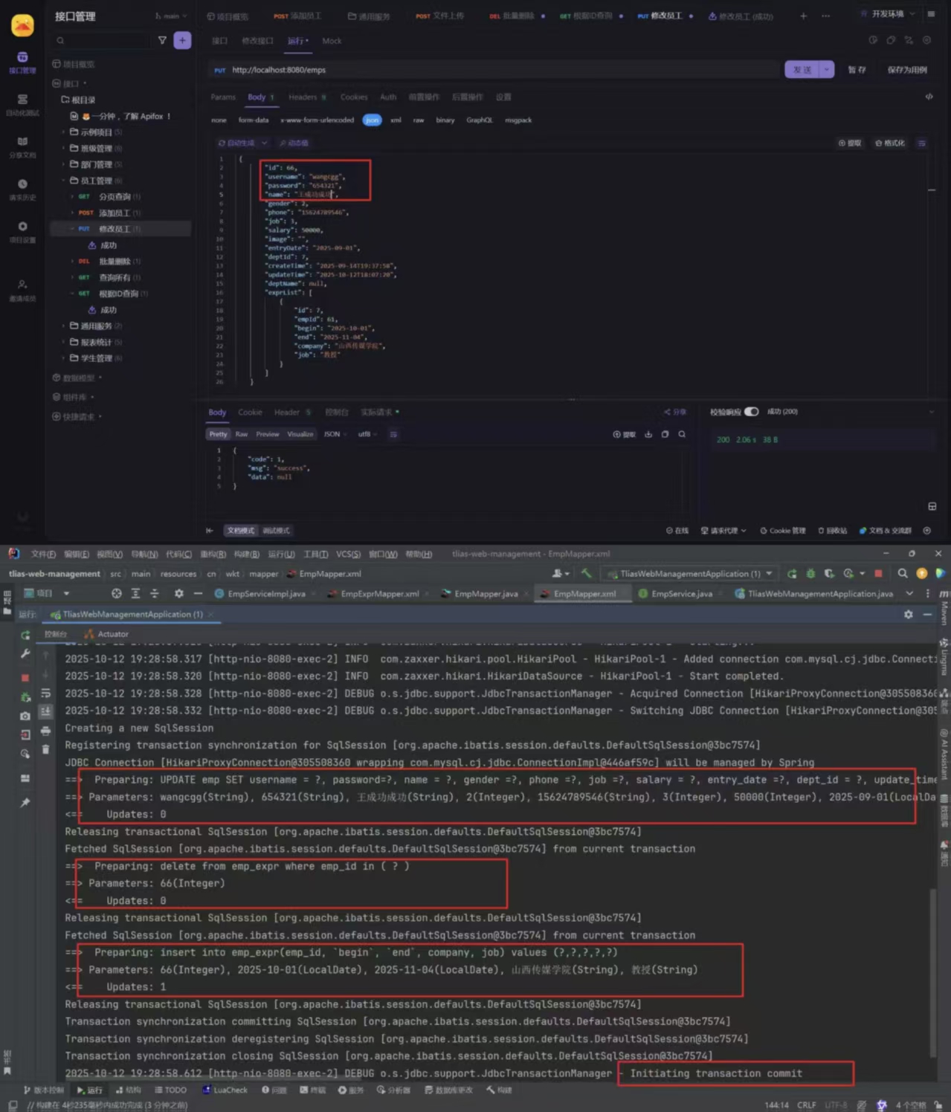Screen dimensions: 951x1112
Task: Open the Headers tab in request panel
Action: pyautogui.click(x=303, y=97)
